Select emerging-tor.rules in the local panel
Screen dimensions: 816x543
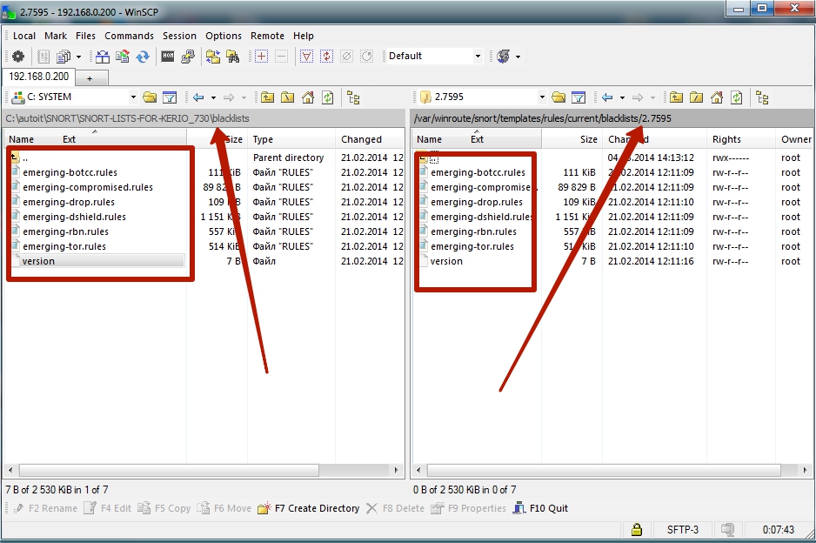64,246
